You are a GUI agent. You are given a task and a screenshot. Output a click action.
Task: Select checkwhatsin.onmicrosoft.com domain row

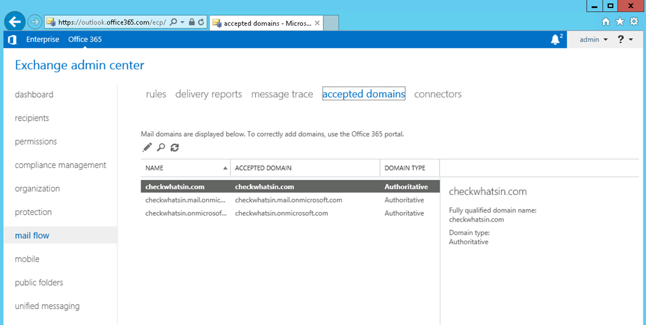click(x=290, y=213)
